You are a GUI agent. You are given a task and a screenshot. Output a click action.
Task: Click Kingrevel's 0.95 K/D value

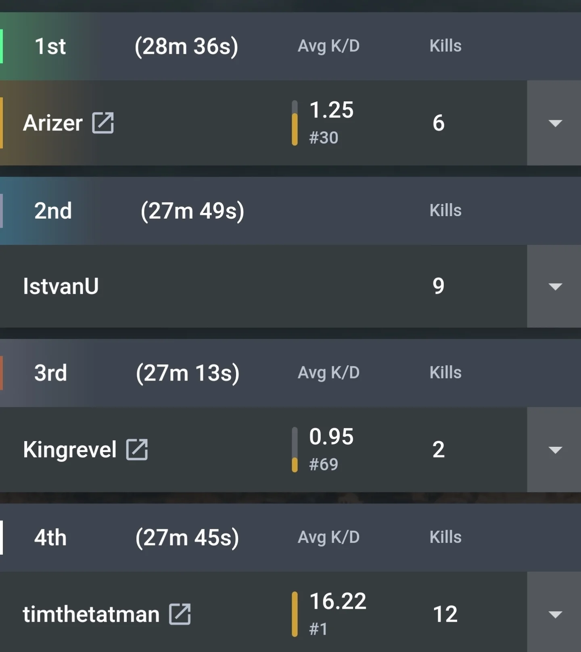click(331, 436)
